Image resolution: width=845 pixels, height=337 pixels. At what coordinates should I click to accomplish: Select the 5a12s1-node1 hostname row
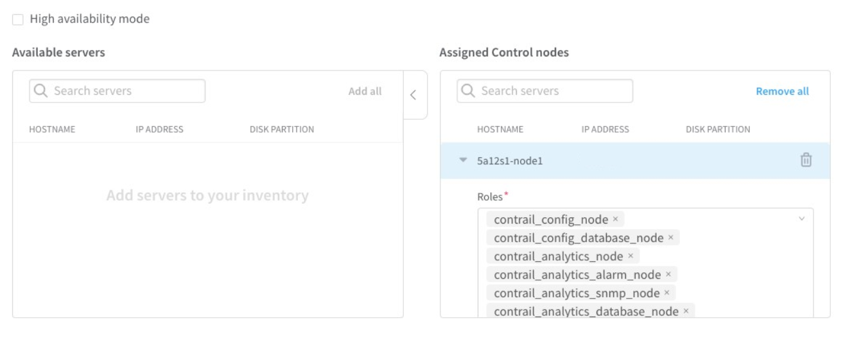click(x=510, y=161)
